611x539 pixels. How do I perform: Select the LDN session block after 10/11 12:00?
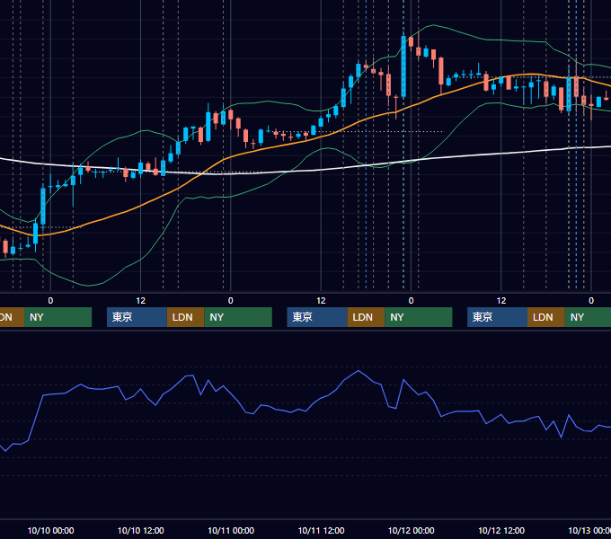[x=366, y=317]
